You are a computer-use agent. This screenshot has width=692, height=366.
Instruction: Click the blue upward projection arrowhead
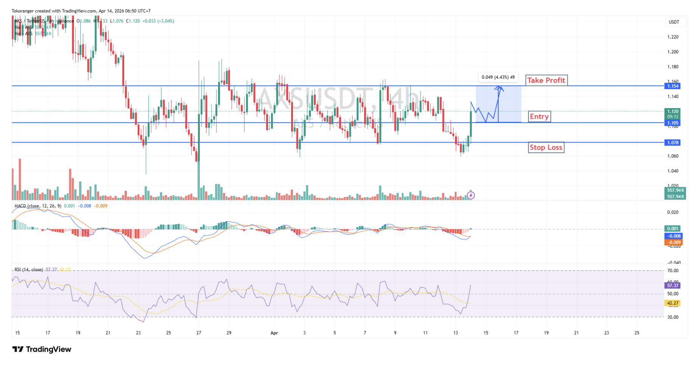pos(500,88)
